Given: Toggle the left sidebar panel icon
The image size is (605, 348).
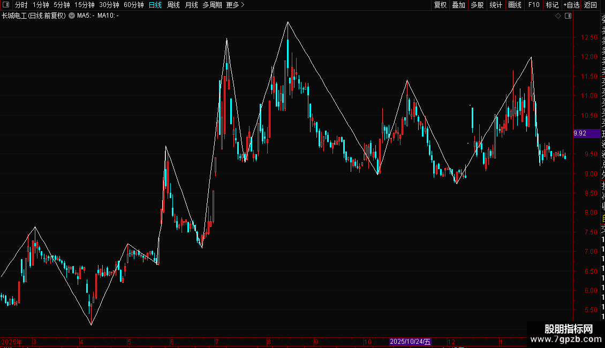Looking at the screenshot, I should (6, 5).
